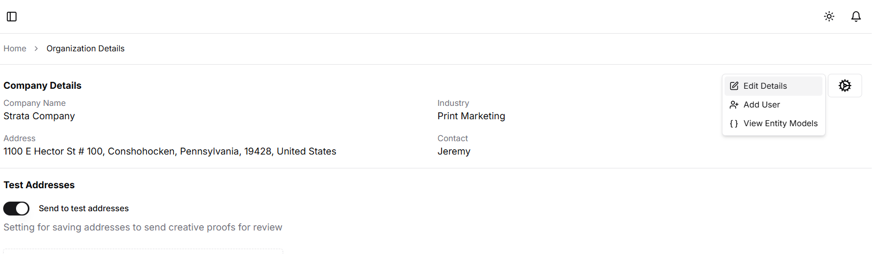The height and width of the screenshot is (254, 876).
Task: Click the 1100 E Hector St address text
Action: pos(170,151)
